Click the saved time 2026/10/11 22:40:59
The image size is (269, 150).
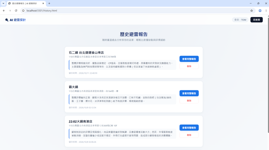click(88, 73)
